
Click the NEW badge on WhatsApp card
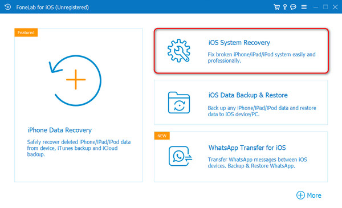pos(162,136)
